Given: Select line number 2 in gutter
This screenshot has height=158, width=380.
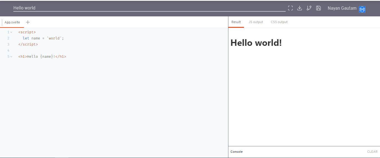Looking at the screenshot, I should click(x=8, y=38).
